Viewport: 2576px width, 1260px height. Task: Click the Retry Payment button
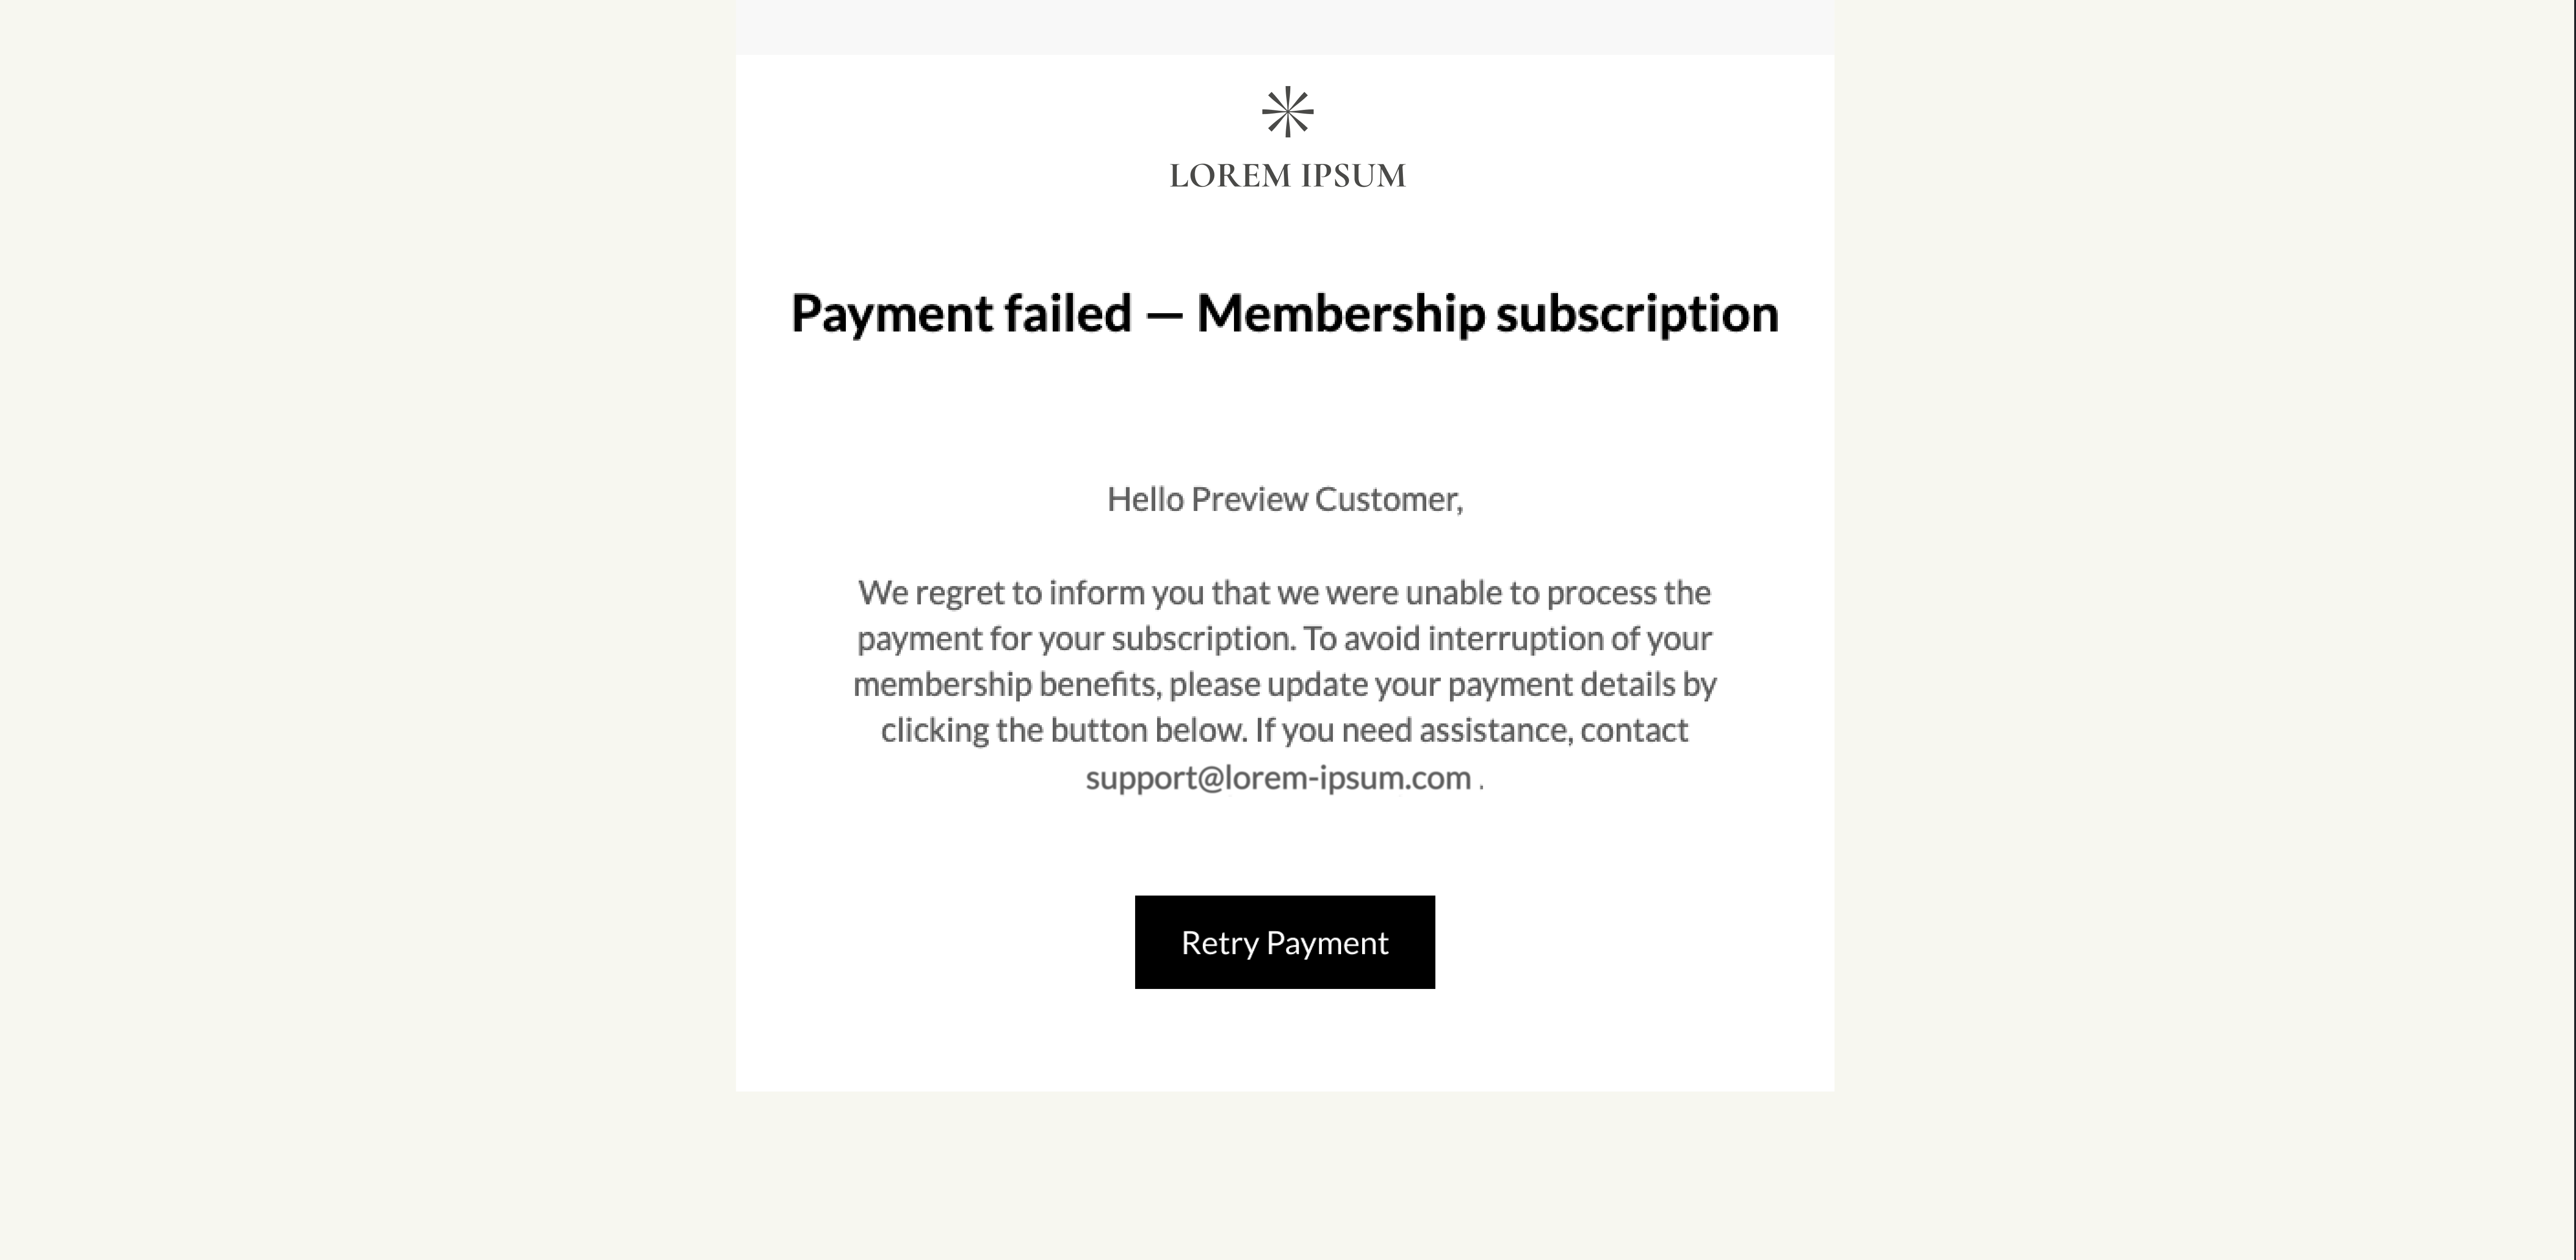click(1284, 942)
